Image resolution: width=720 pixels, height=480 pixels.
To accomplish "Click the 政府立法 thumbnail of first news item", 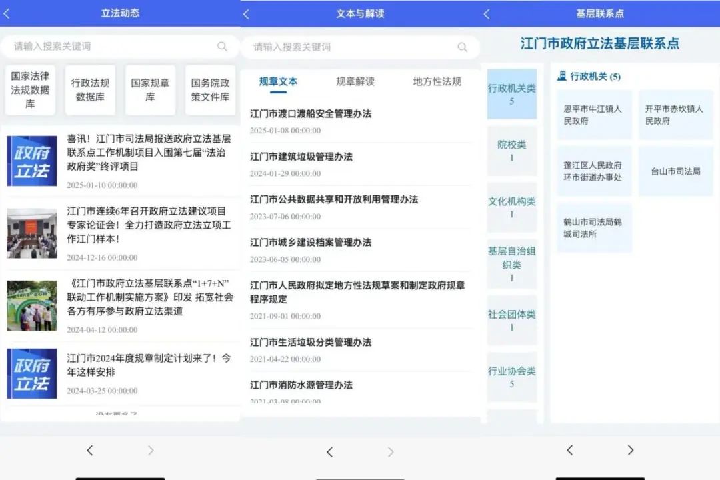I will (32, 161).
